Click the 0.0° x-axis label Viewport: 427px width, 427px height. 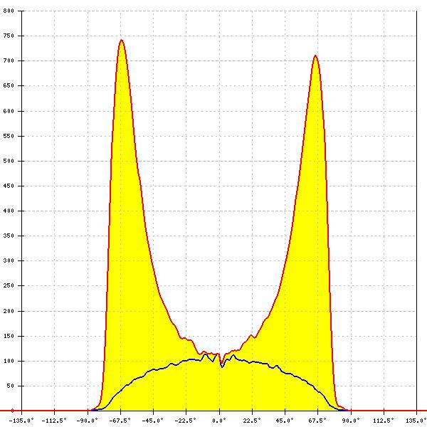(219, 421)
